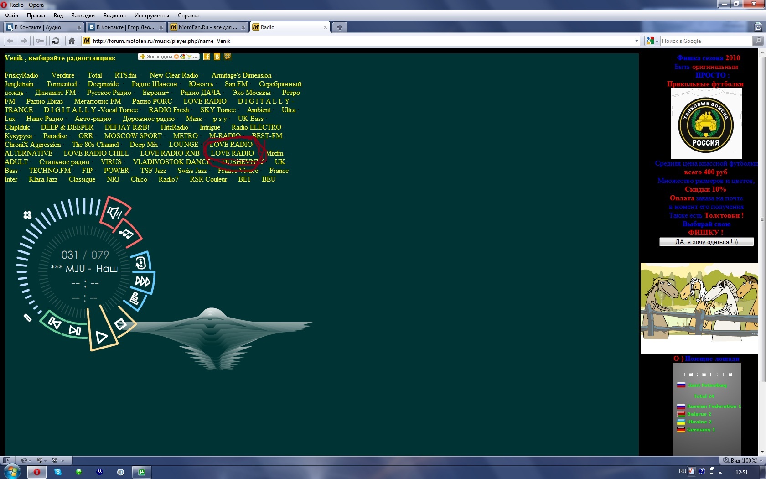Go to the Home page icon

[x=72, y=41]
